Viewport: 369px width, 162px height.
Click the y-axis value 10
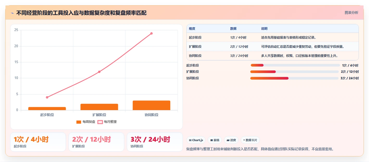[x=16, y=78]
